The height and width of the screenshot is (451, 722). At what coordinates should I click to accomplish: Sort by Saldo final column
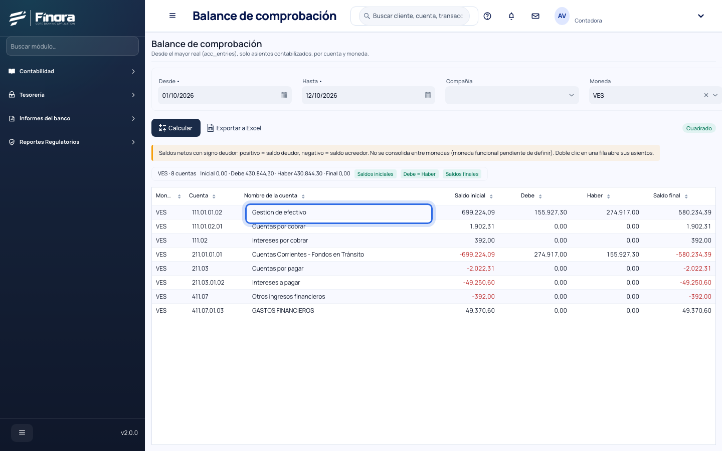(686, 196)
